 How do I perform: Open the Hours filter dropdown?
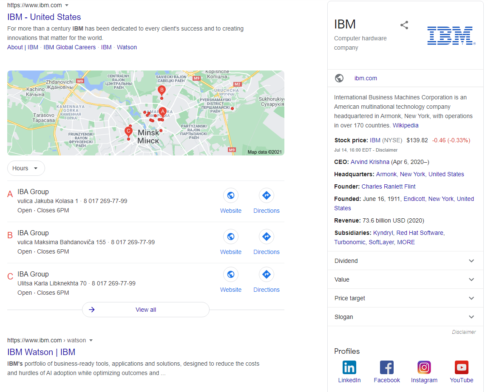(x=26, y=168)
